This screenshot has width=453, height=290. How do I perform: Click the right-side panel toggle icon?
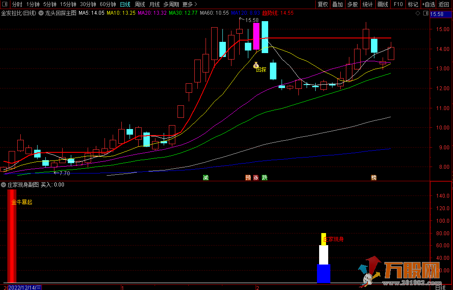click(x=425, y=13)
